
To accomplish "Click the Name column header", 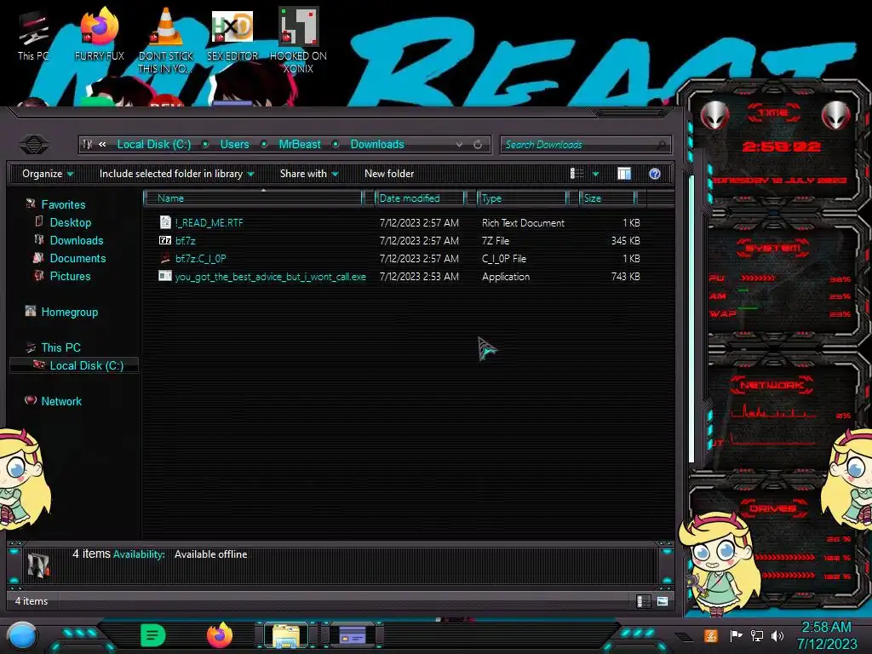I will pos(254,198).
